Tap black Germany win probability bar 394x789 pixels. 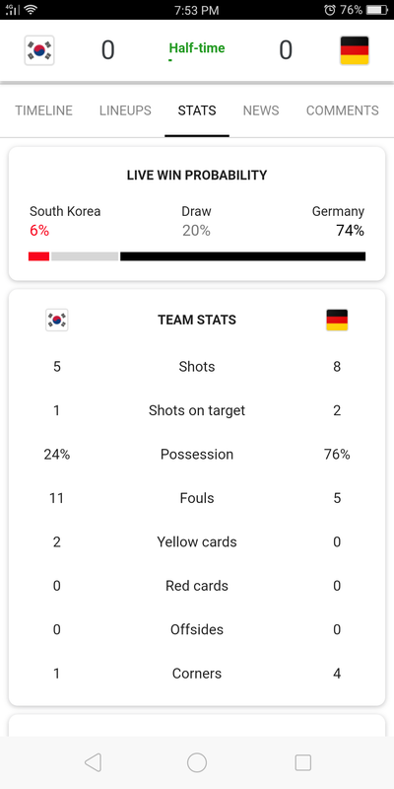point(242,256)
